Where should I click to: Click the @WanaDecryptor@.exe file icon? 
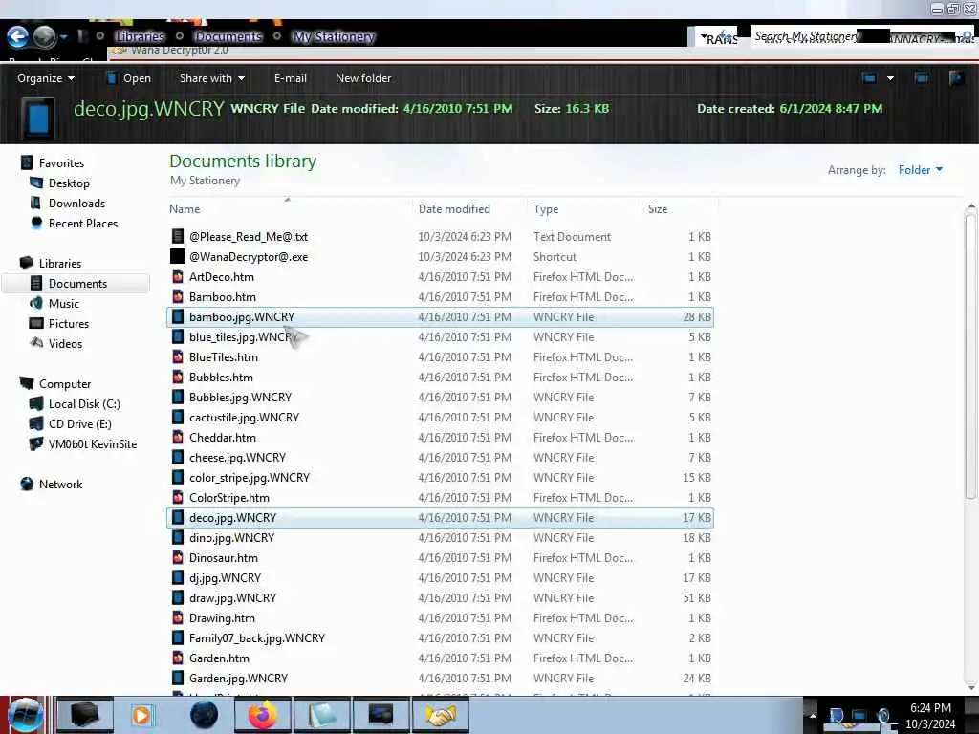click(178, 256)
